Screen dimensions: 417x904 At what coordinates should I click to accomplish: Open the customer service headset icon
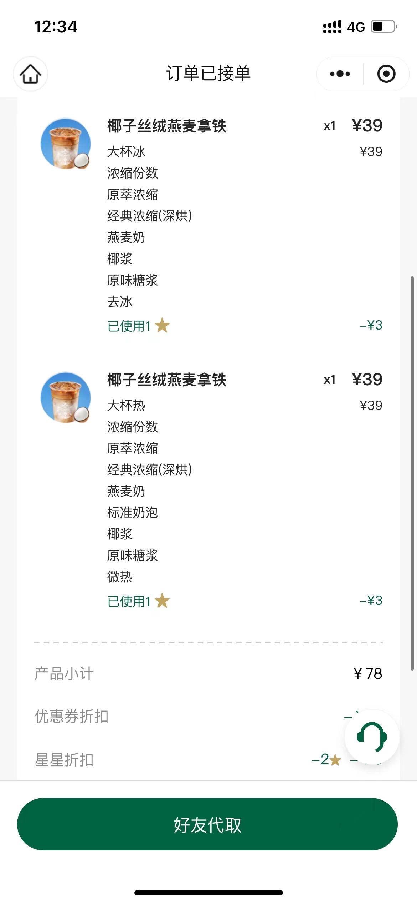click(372, 737)
